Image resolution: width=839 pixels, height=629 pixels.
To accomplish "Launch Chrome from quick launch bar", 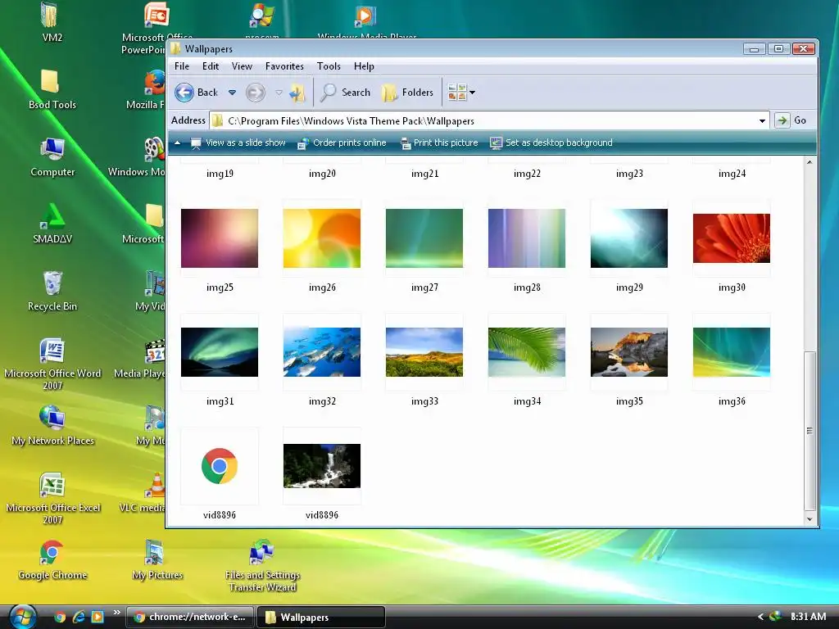I will click(60, 617).
